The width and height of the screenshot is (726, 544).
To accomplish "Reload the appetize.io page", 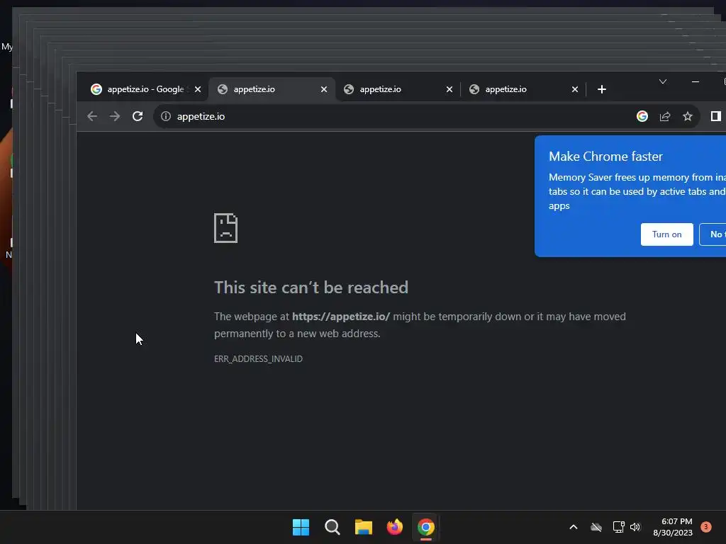I will pyautogui.click(x=138, y=116).
